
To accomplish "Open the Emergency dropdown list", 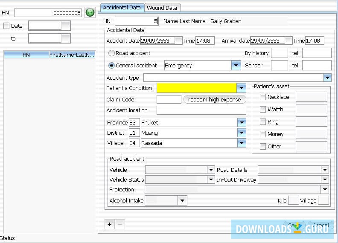I will 236,65.
